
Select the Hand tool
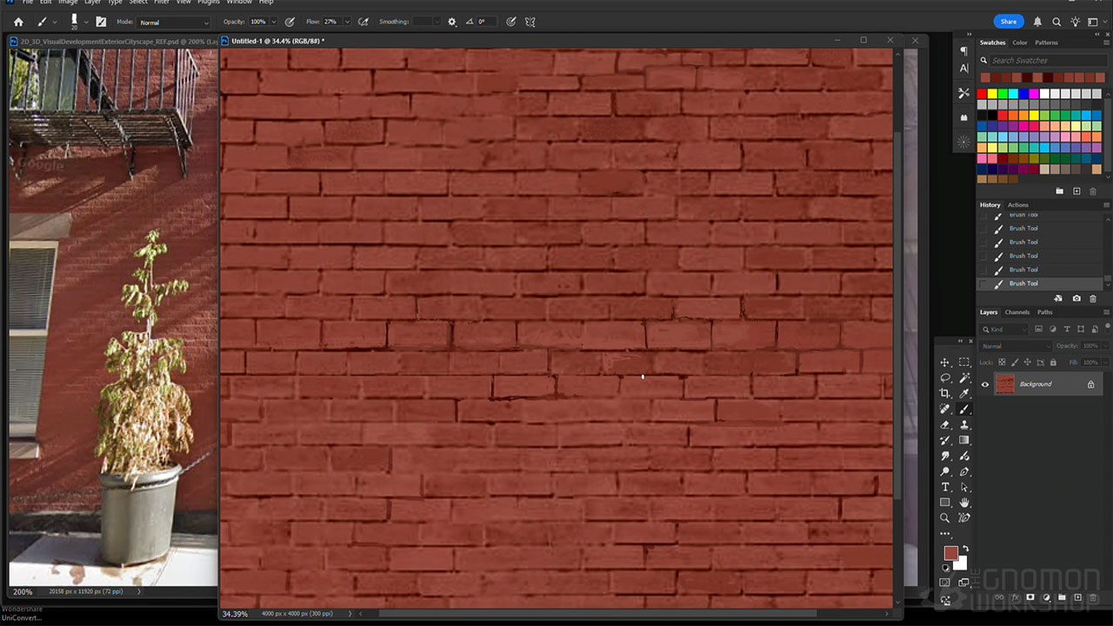pos(964,503)
